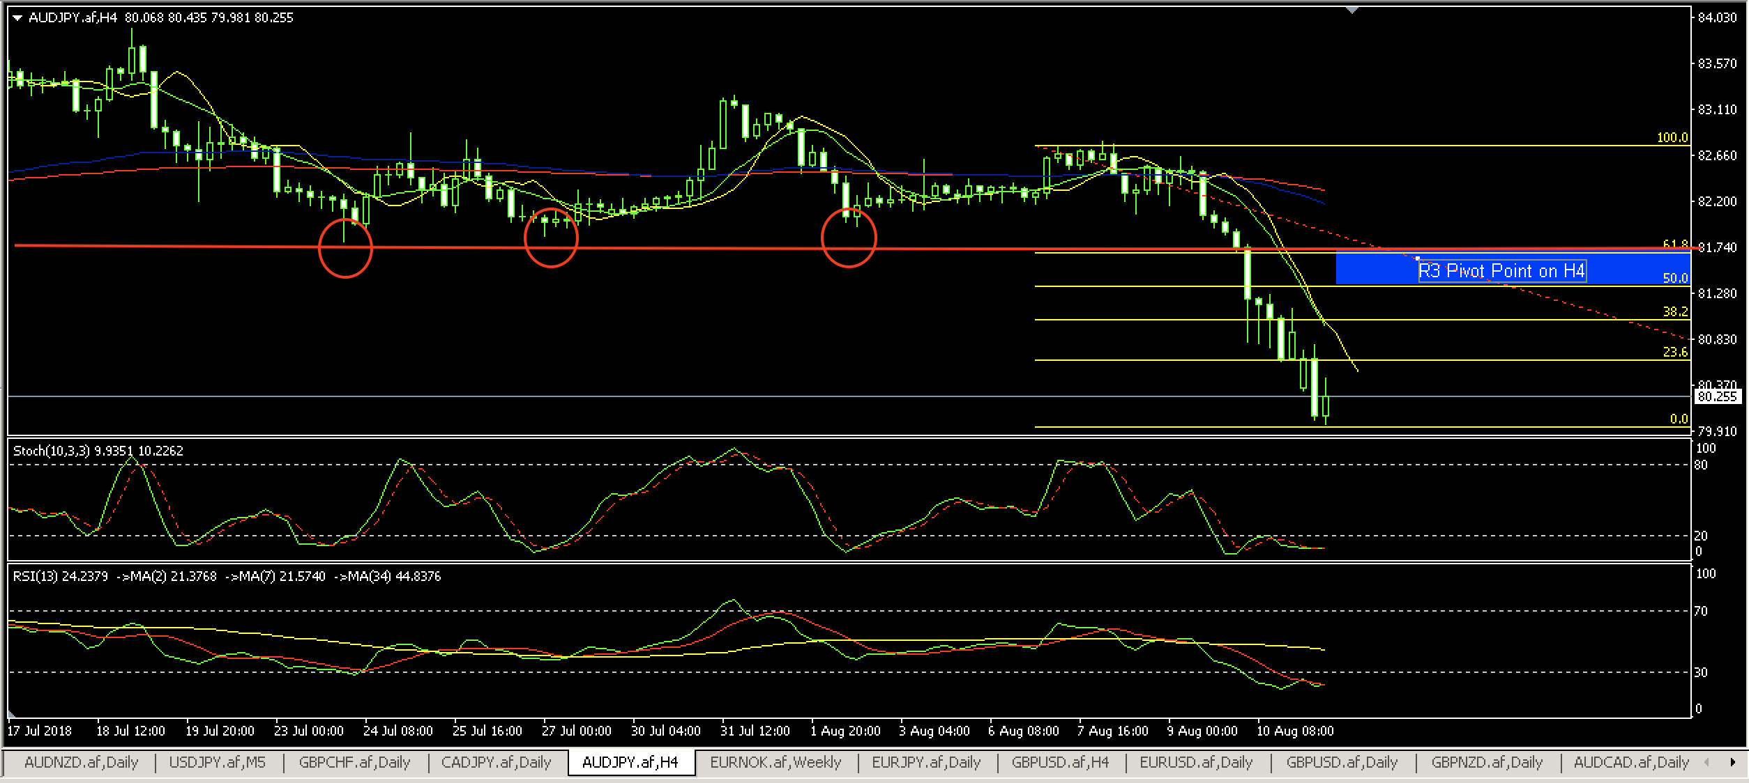Open the GBPNZD.af,Daily tab

click(1487, 762)
